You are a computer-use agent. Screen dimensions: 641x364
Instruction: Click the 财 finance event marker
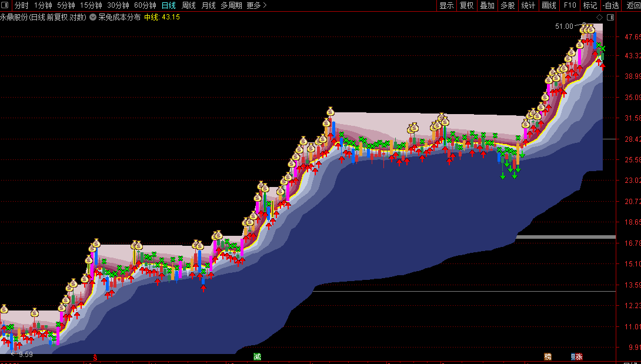[x=573, y=356]
